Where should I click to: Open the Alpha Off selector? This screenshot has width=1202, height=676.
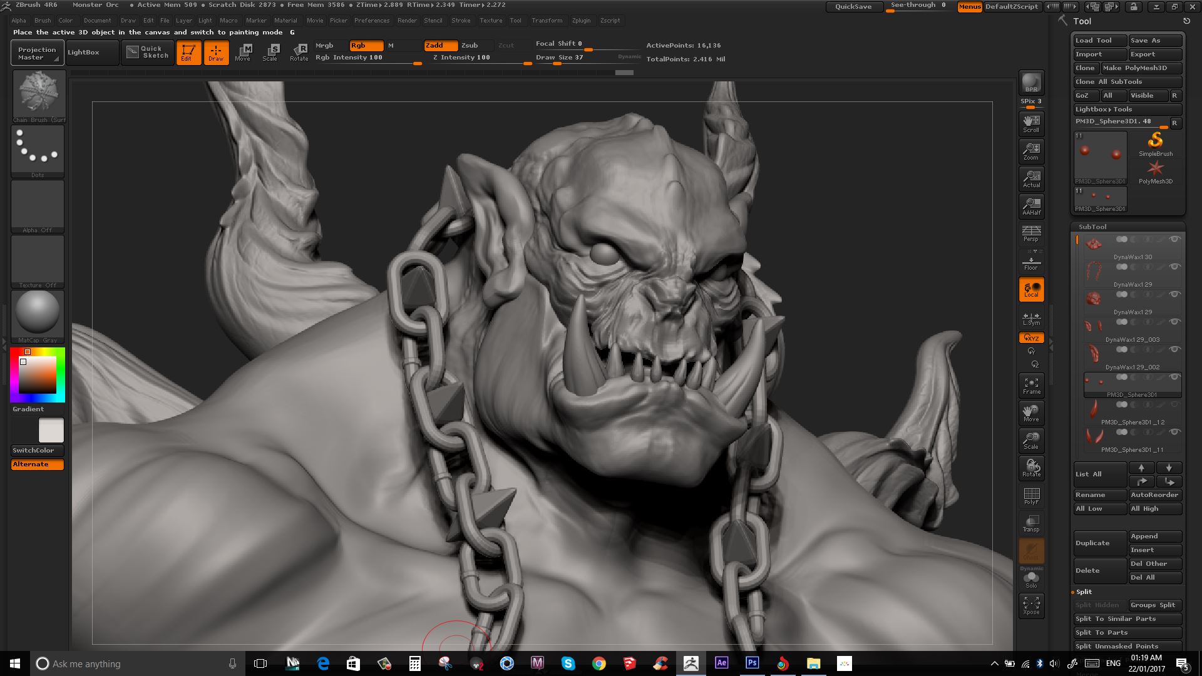click(x=38, y=206)
